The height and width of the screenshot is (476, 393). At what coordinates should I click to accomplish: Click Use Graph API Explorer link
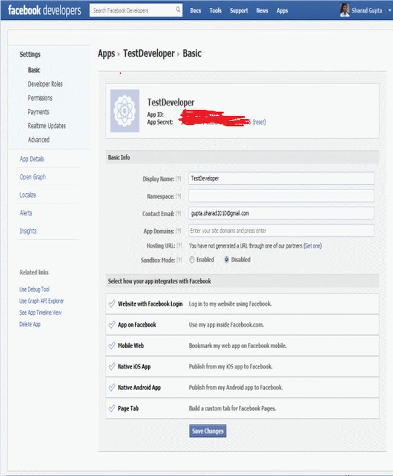pyautogui.click(x=42, y=301)
